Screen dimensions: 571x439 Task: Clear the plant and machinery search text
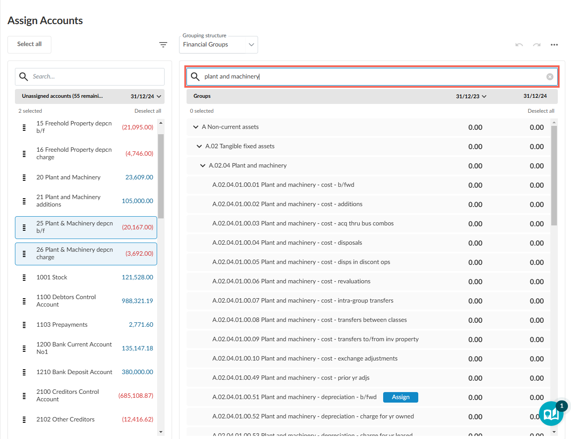point(550,77)
